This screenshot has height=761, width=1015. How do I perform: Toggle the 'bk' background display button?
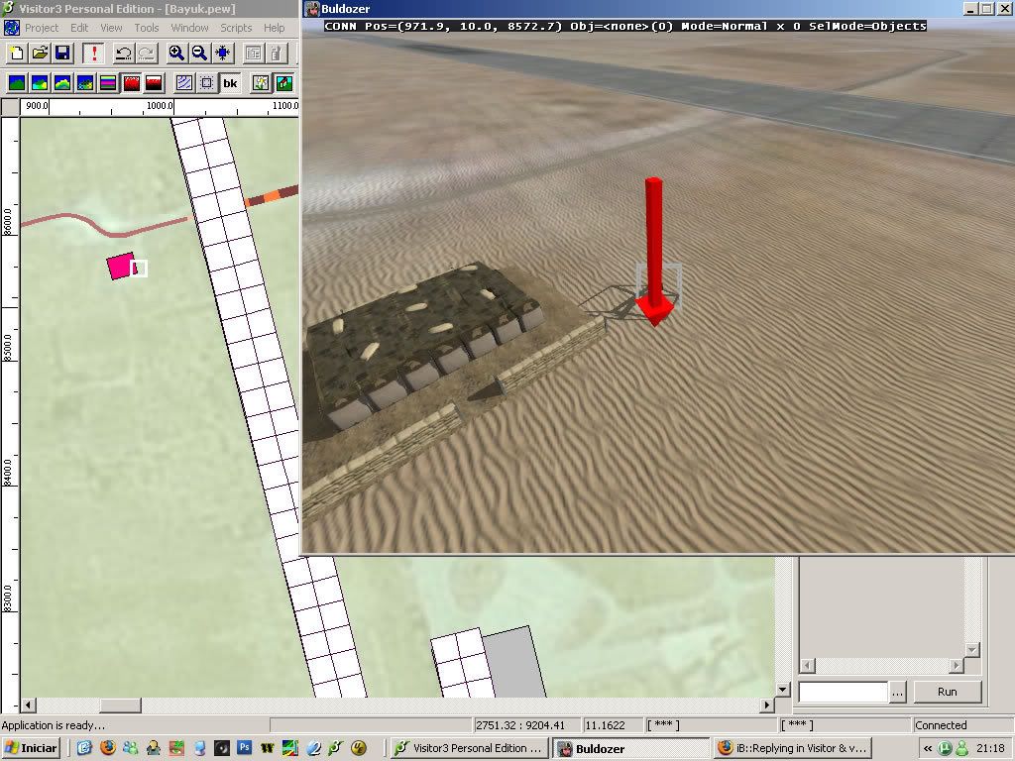click(x=230, y=83)
